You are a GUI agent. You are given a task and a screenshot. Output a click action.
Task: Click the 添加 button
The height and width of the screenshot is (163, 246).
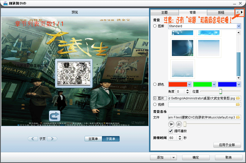pos(160,158)
